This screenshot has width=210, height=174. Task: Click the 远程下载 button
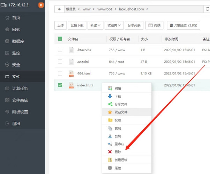pyautogui.click(x=77, y=25)
